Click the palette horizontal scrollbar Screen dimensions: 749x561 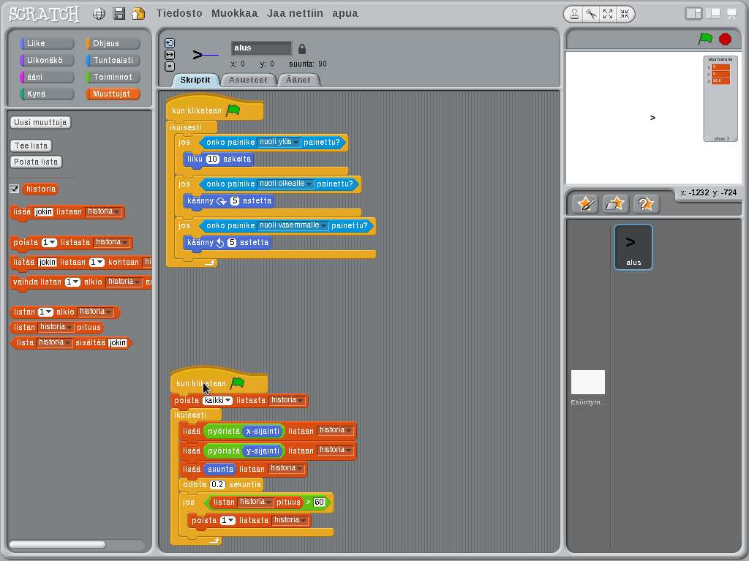tap(57, 545)
